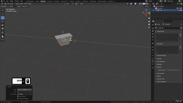Enable Proportional Editing checkbox in Rotate panel
183x103 pixels.
point(18,98)
